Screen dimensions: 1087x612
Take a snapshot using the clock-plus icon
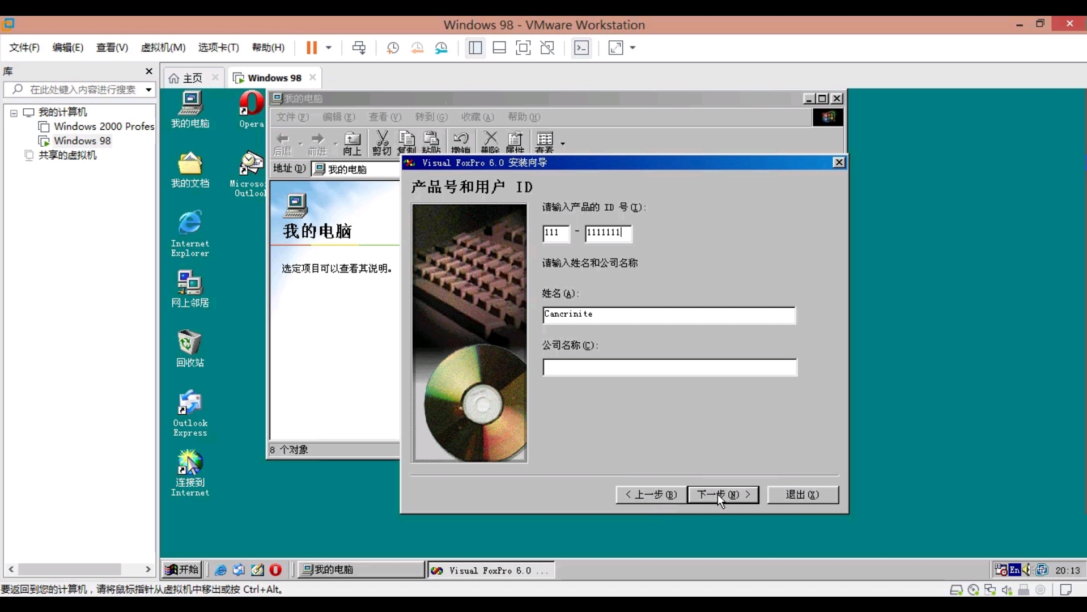tap(393, 48)
